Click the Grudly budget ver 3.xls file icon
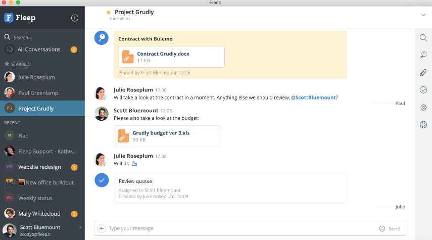 123,136
